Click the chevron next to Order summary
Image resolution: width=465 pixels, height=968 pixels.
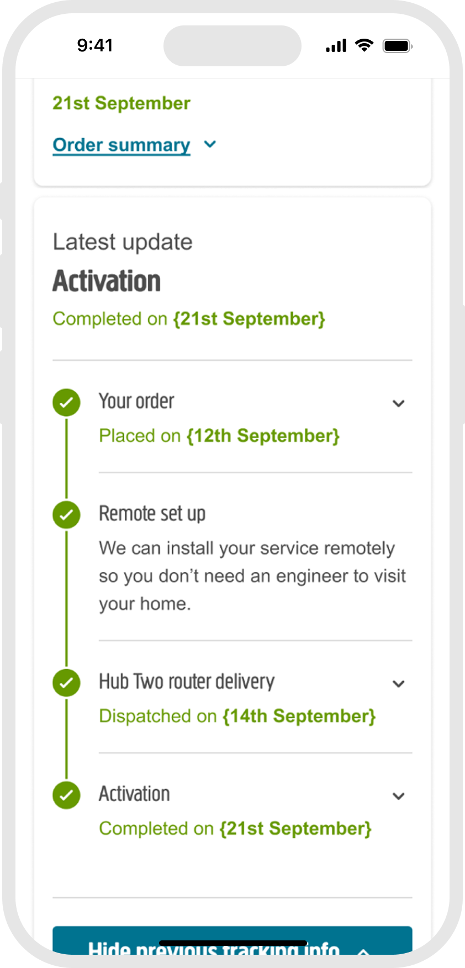[x=210, y=145]
